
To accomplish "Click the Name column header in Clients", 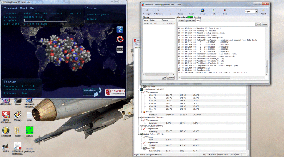I will tap(146, 20).
